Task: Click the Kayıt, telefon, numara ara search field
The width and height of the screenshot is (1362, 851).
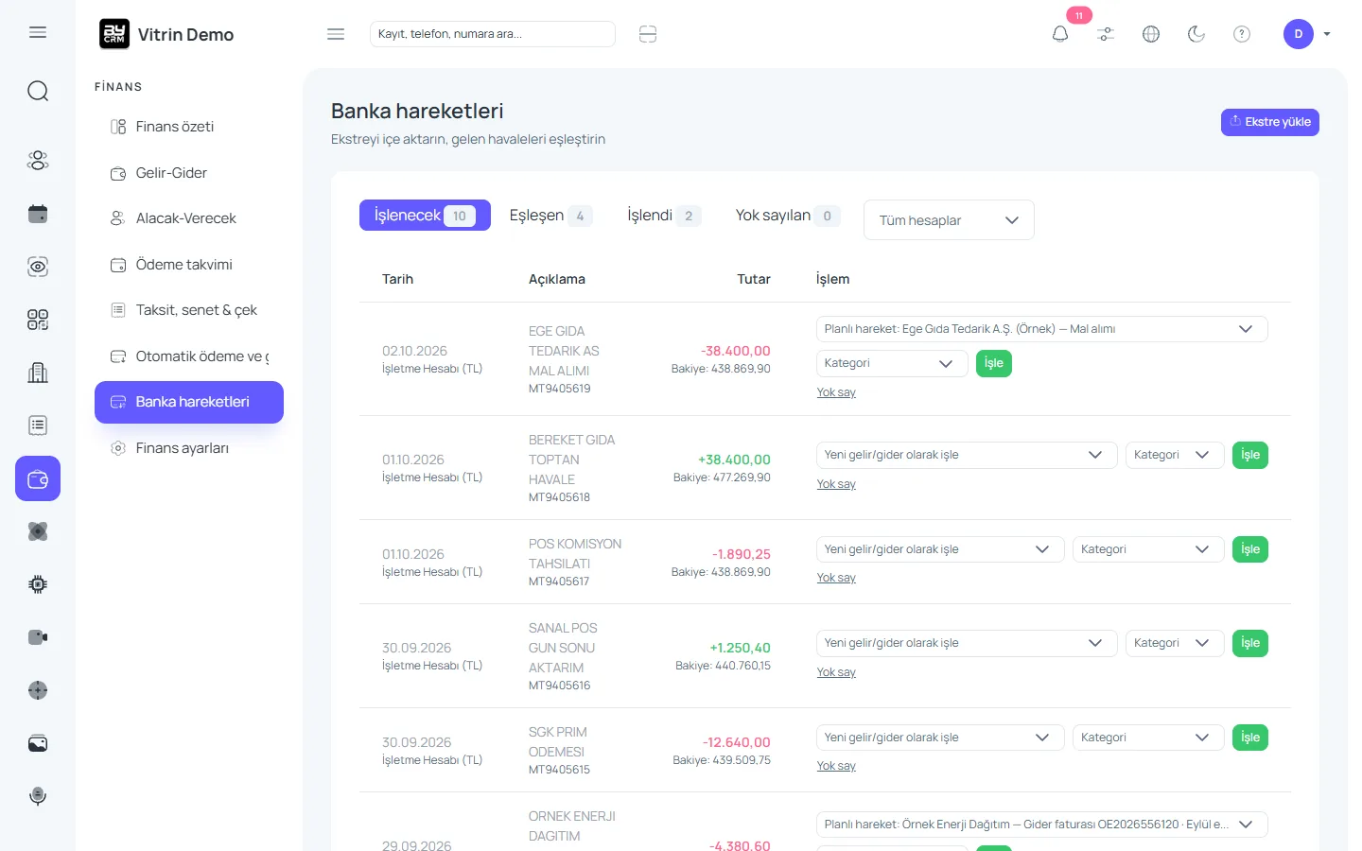Action: click(x=493, y=34)
